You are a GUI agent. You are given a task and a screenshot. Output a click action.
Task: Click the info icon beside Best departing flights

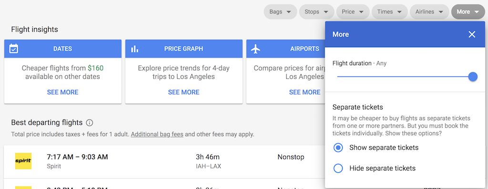pos(89,123)
